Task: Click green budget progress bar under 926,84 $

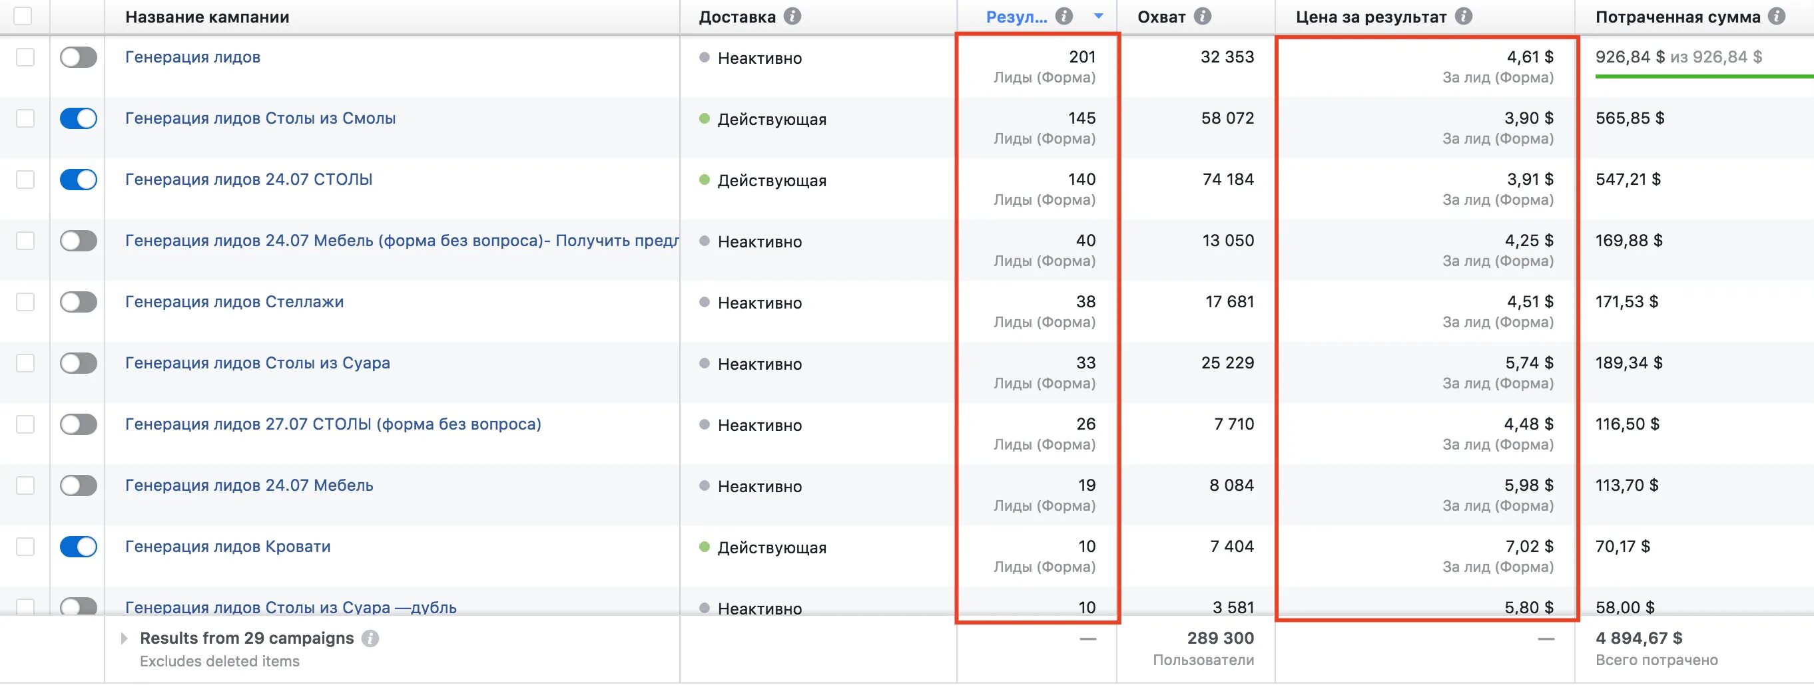Action: (x=1703, y=76)
